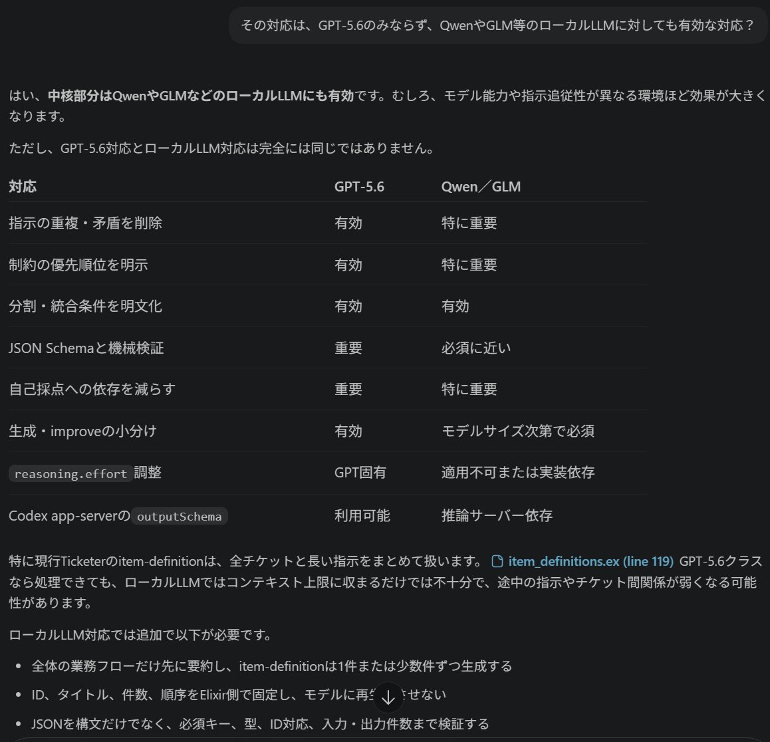Click the row label 生成・improveの小分け

(x=82, y=431)
